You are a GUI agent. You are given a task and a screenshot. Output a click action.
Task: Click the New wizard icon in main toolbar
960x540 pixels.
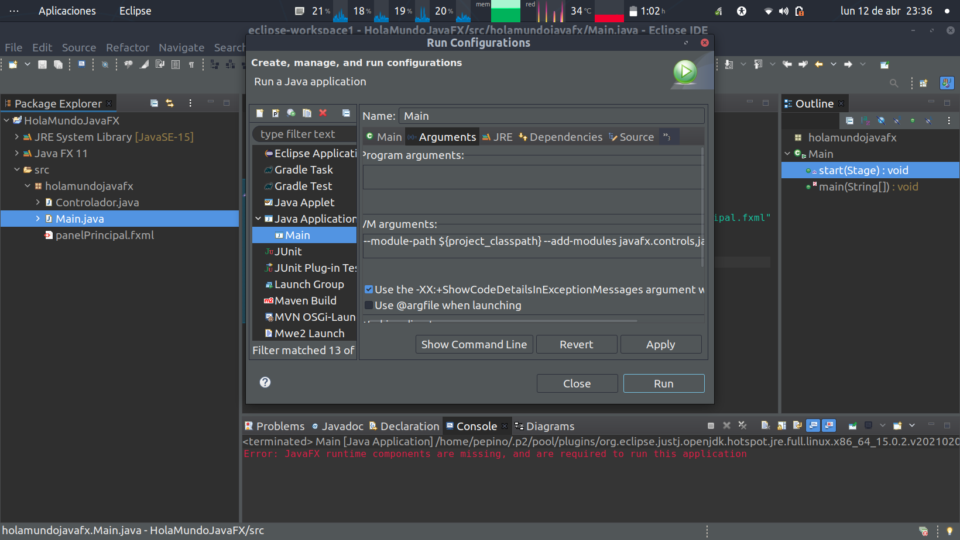13,65
